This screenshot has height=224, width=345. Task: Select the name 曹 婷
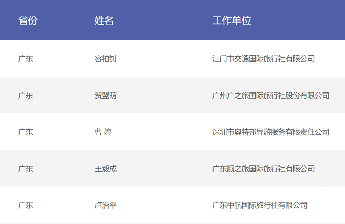tap(103, 132)
